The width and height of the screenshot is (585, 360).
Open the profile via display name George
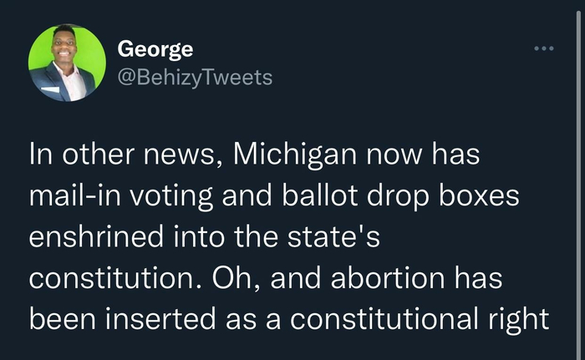[x=155, y=49]
